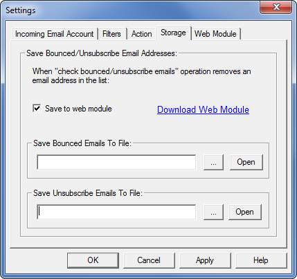
Task: Click the Save Unsubscribe Emails file path field
Action: 116,212
